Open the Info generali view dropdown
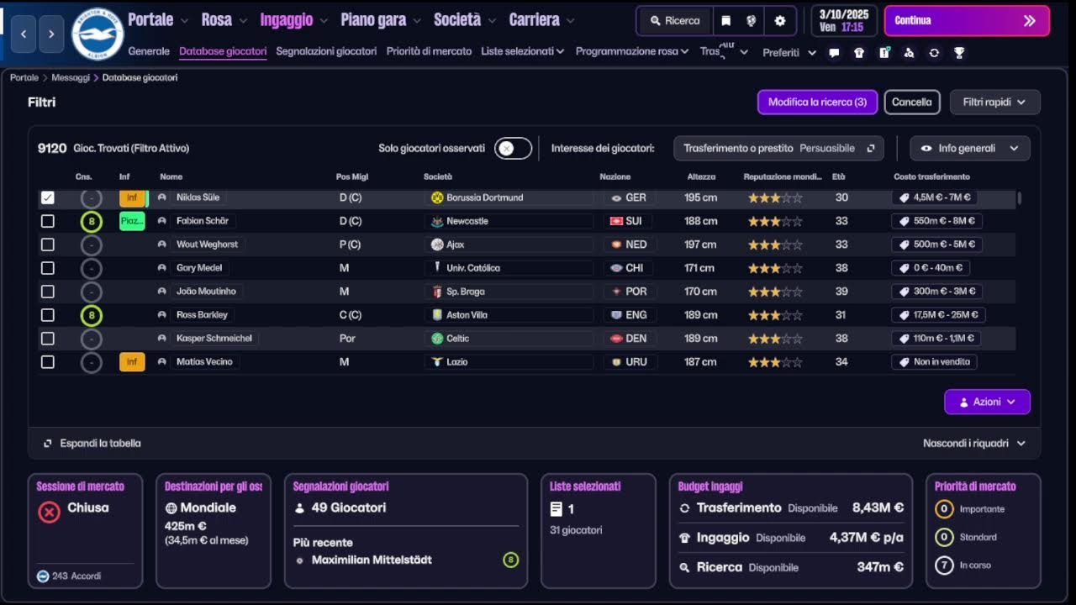Viewport: 1076px width, 605px height. point(970,149)
